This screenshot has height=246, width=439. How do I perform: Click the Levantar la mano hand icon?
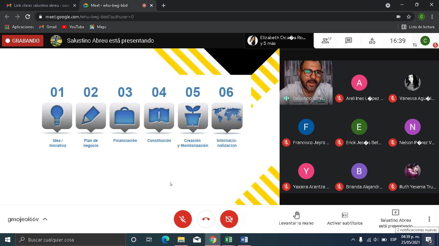pyautogui.click(x=296, y=215)
